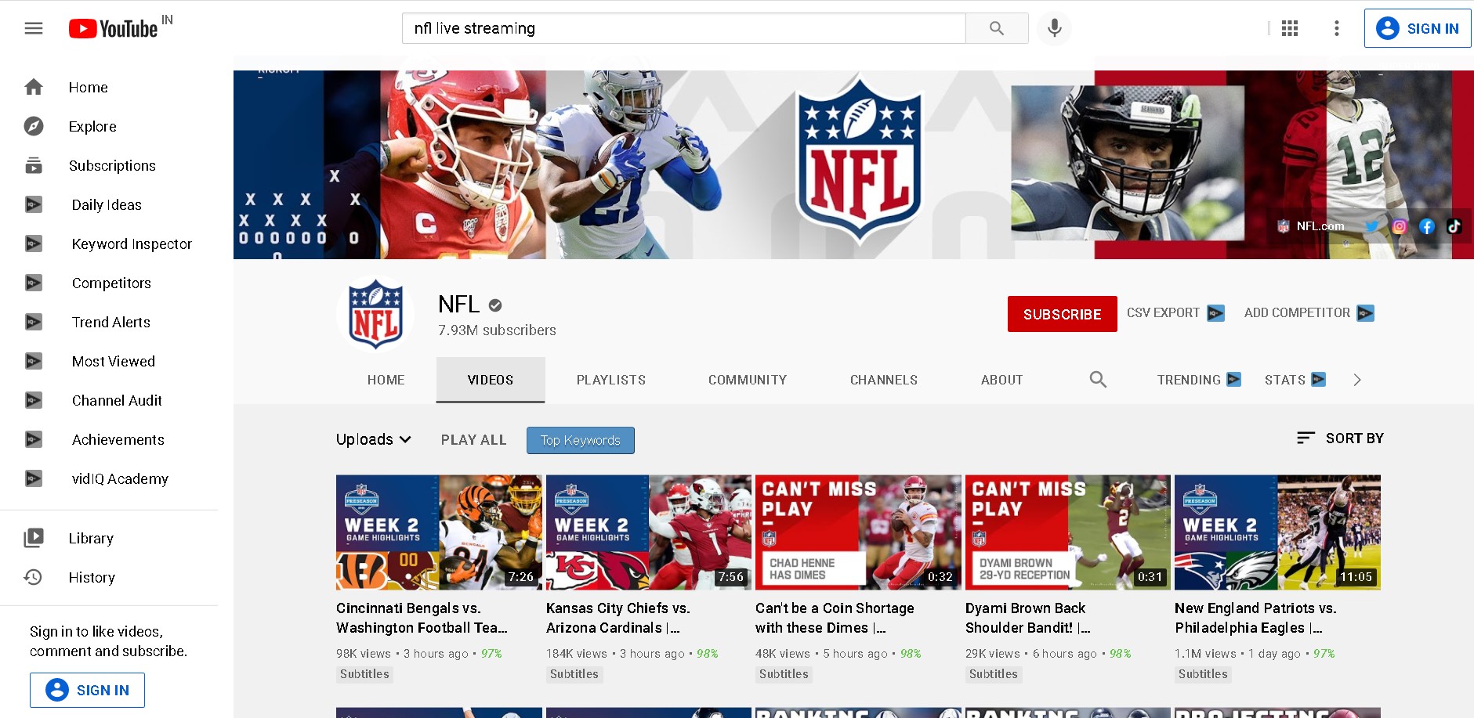Open NFL's Instagram from the banner
The height and width of the screenshot is (718, 1474).
1400,226
